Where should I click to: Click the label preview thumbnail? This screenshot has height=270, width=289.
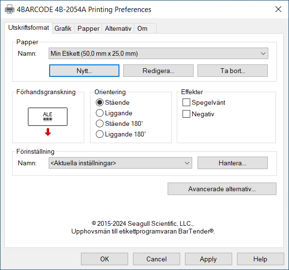coord(48,116)
